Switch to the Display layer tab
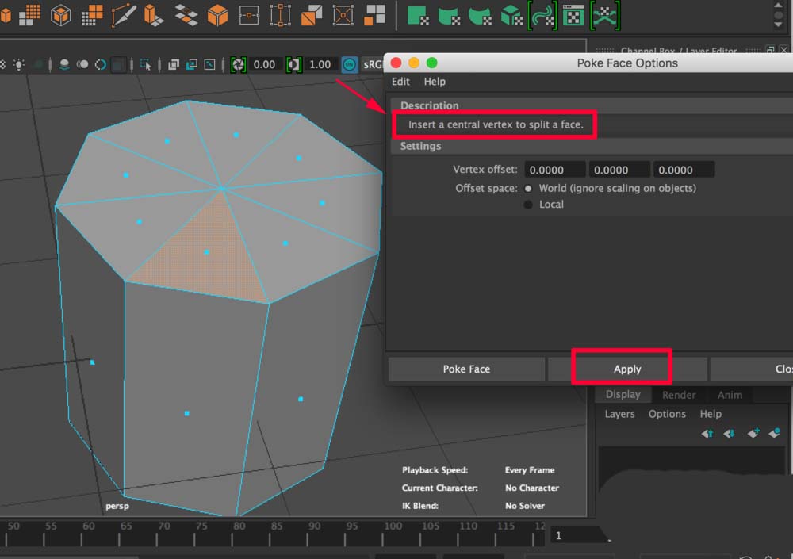The width and height of the screenshot is (793, 559). click(623, 395)
